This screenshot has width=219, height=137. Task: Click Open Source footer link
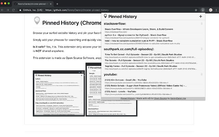(x=160, y=98)
